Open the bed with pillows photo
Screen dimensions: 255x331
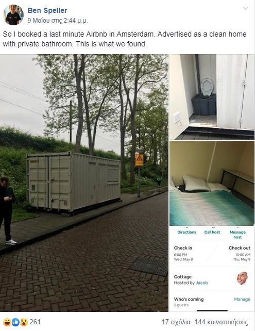coord(212,184)
